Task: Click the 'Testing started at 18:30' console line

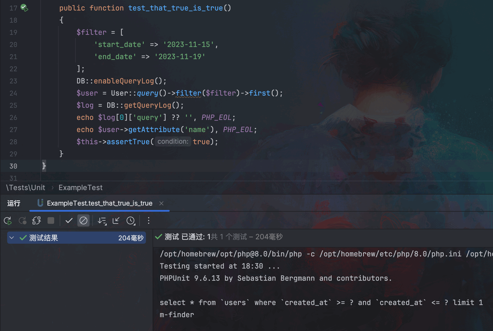Action: coord(211,266)
